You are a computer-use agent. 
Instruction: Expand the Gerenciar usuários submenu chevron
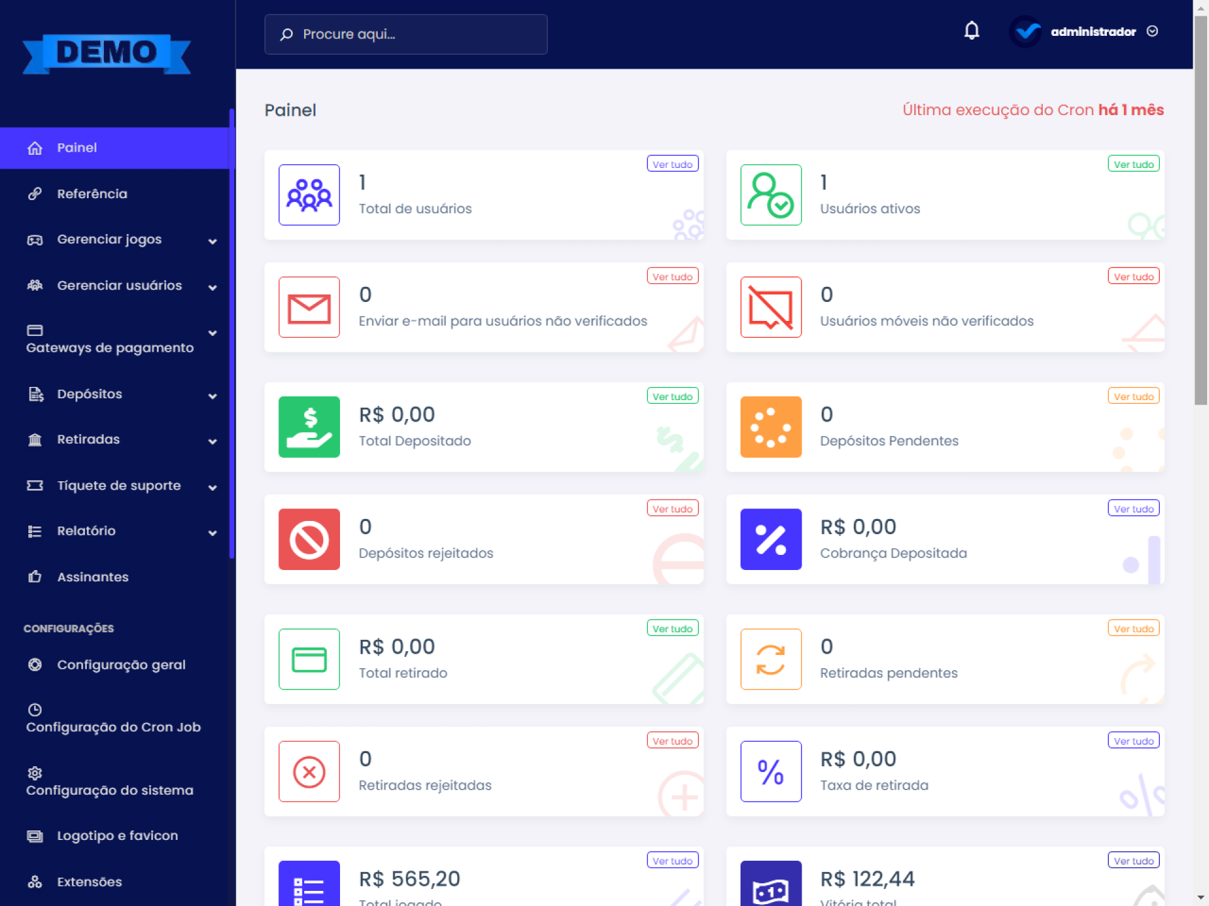[x=213, y=287]
